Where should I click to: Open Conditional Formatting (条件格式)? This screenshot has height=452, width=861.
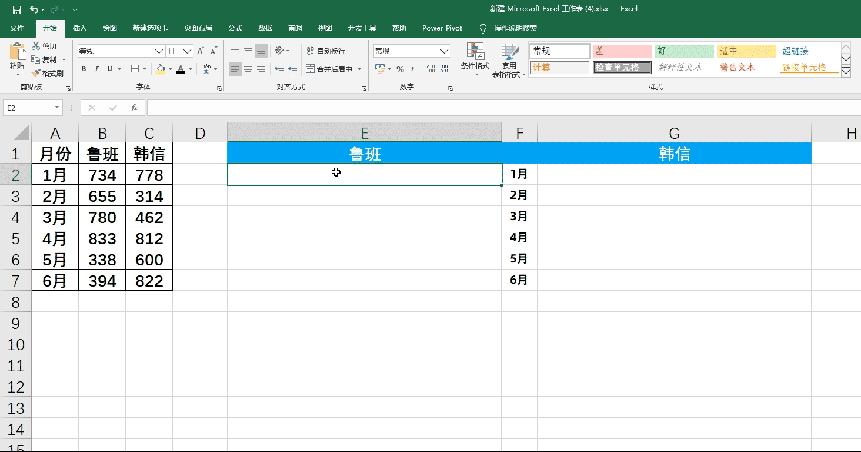coord(475,59)
